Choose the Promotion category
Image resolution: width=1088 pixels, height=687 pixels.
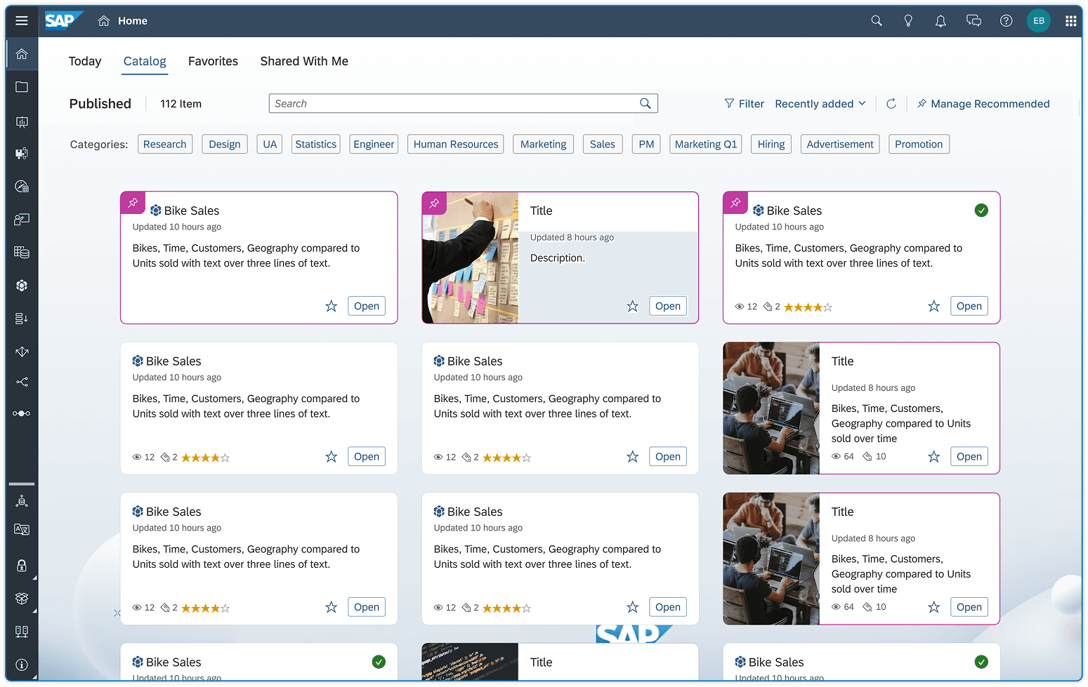(x=919, y=144)
